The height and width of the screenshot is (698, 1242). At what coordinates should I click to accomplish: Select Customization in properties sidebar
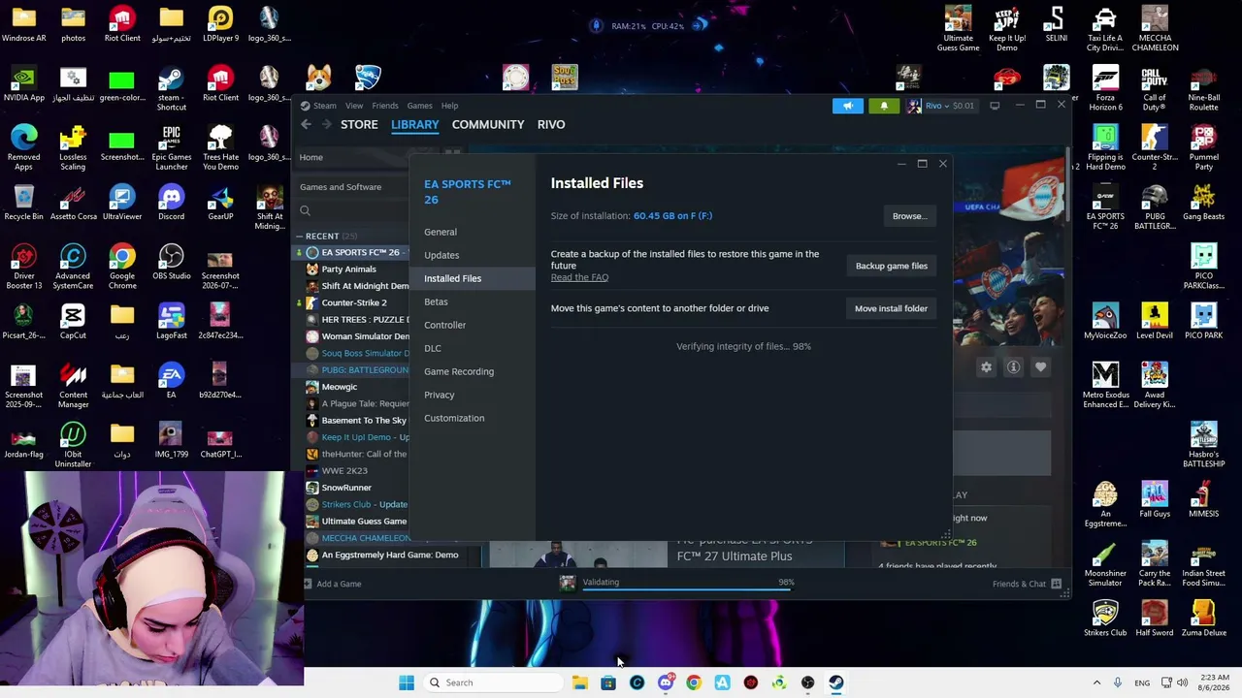pos(454,418)
